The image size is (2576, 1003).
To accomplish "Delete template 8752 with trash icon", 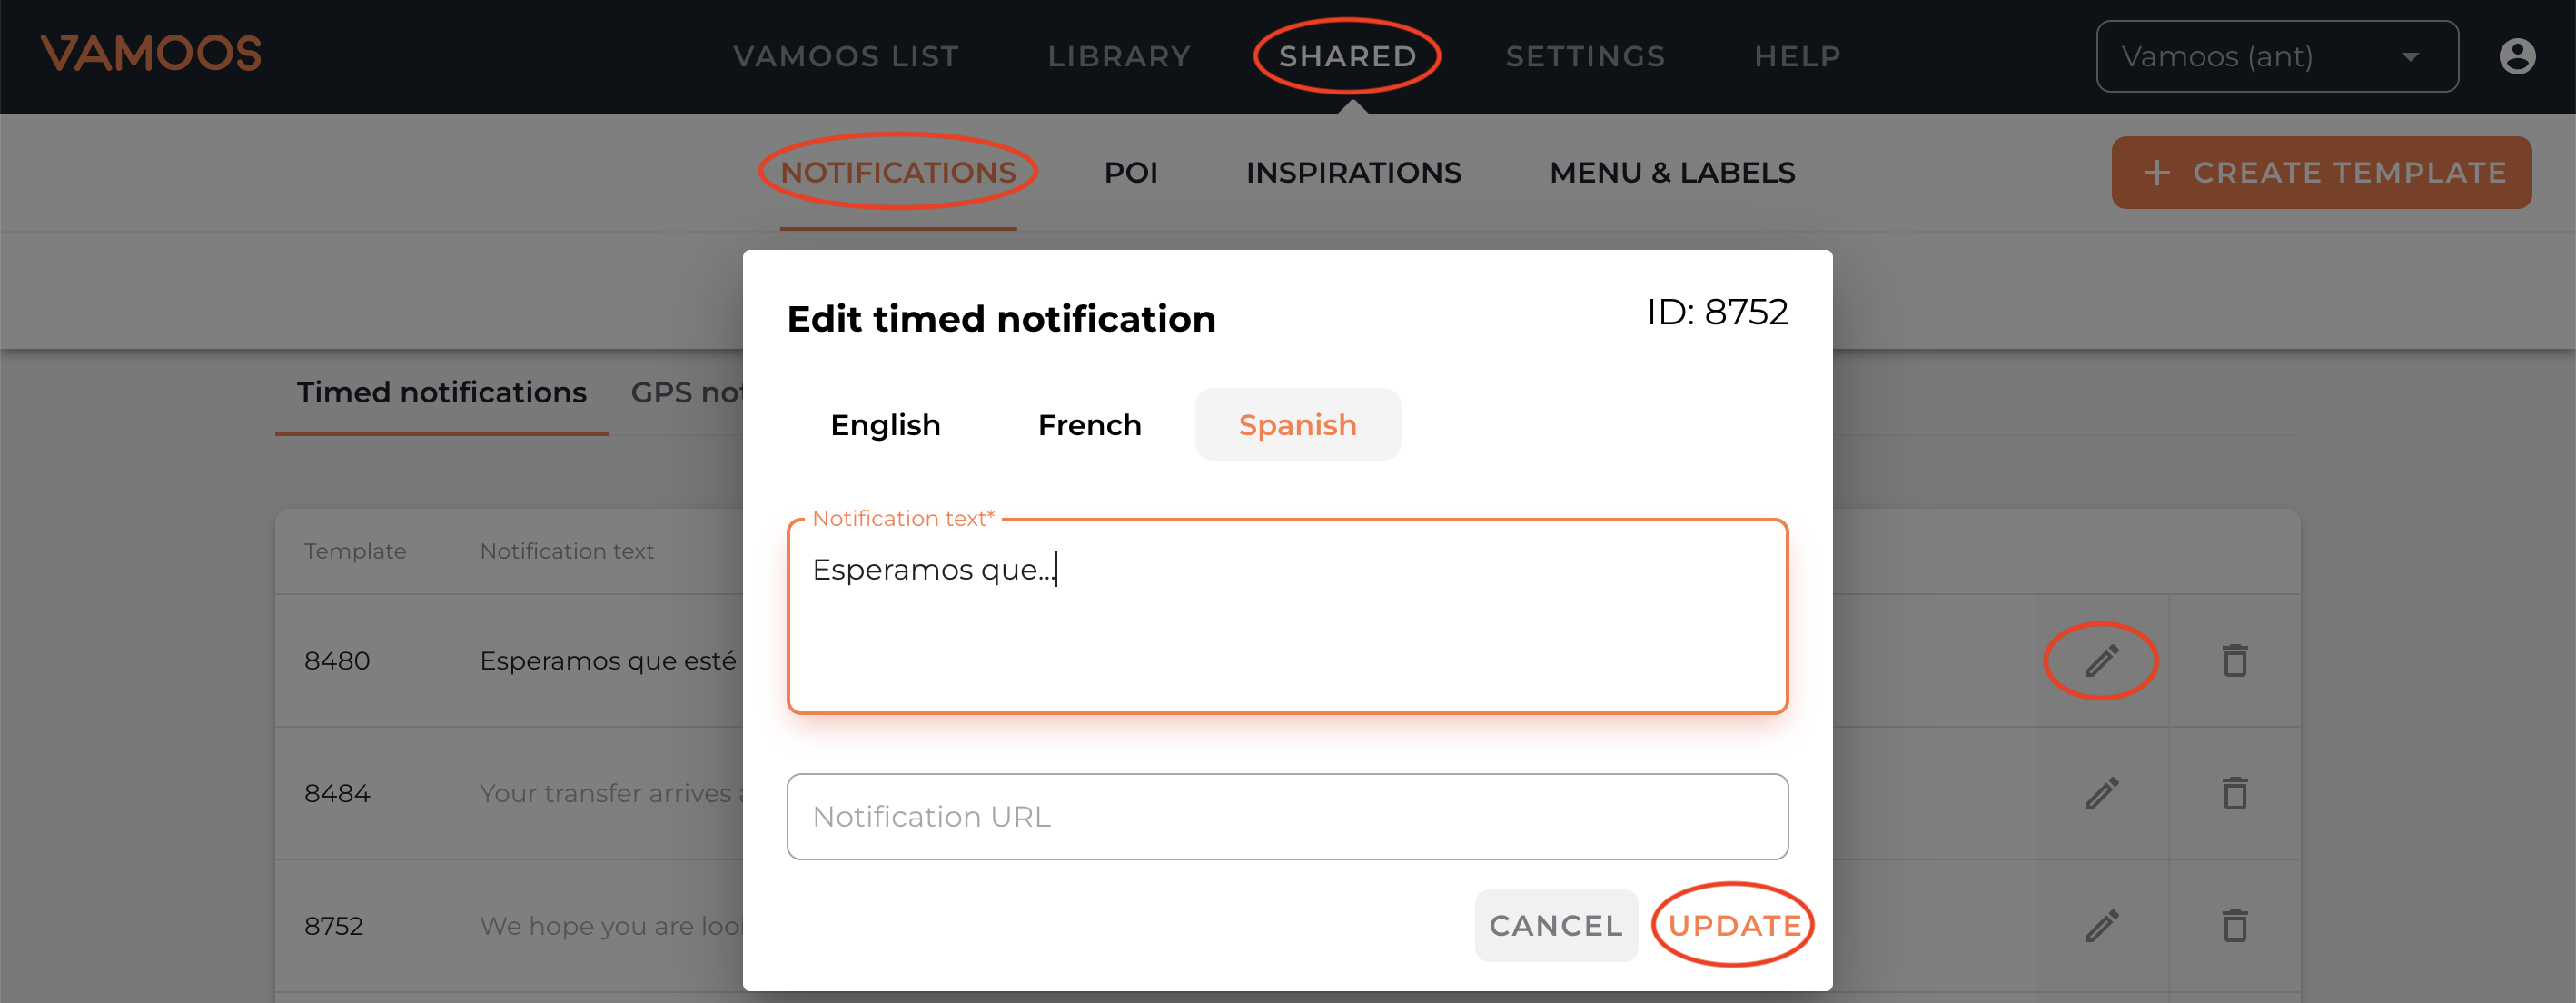I will (x=2234, y=926).
